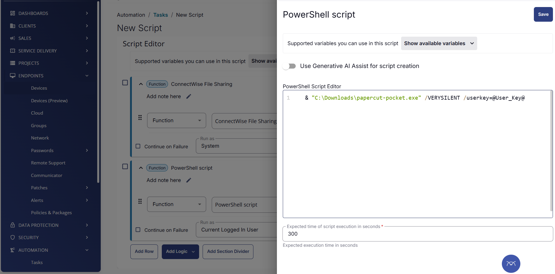
Task: Click the Add Section Divider button
Action: (228, 252)
